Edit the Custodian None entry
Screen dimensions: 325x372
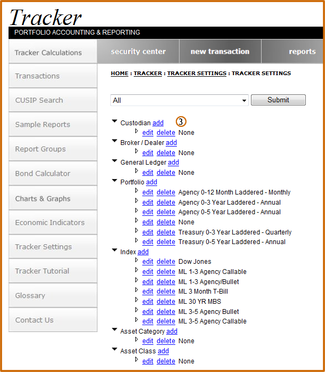(x=148, y=132)
